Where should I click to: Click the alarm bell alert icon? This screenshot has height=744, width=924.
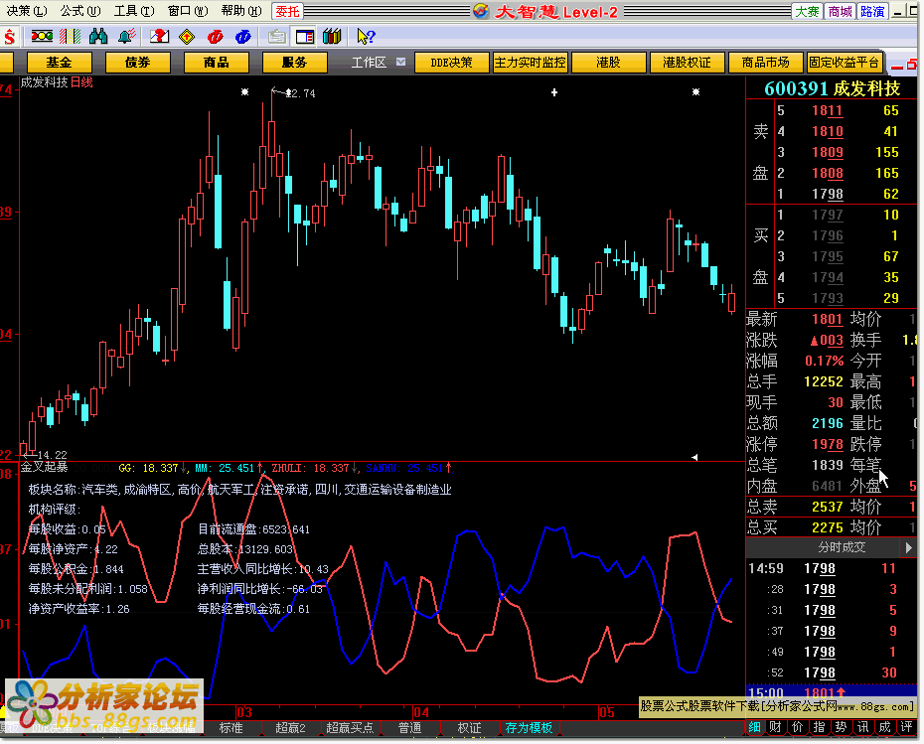(126, 37)
